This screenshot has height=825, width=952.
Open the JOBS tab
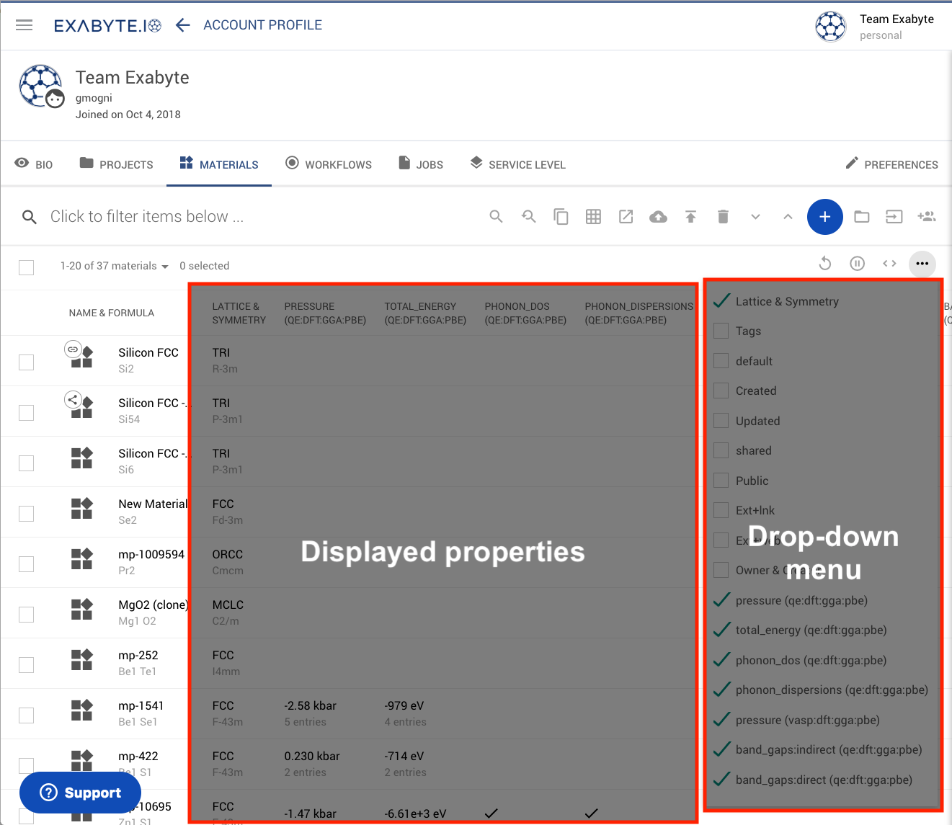[x=420, y=164]
